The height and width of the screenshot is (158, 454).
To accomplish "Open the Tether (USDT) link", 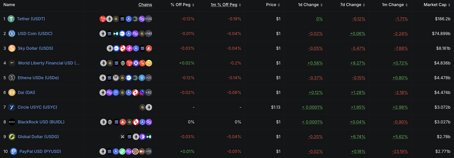I will [31, 19].
